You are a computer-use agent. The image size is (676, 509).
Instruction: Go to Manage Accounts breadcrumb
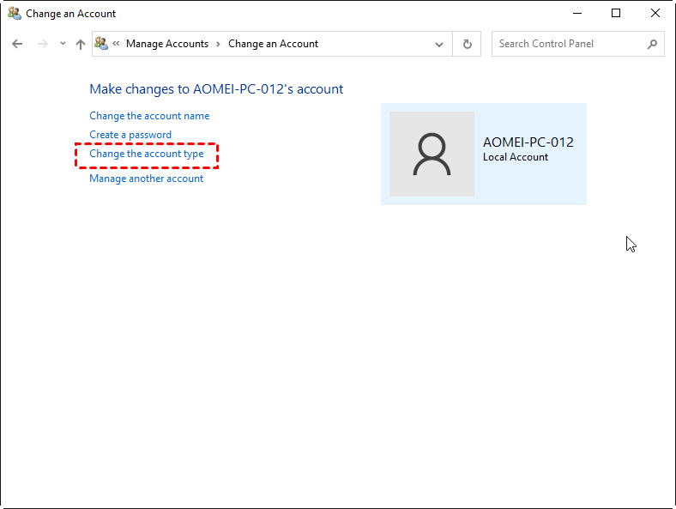pos(168,44)
